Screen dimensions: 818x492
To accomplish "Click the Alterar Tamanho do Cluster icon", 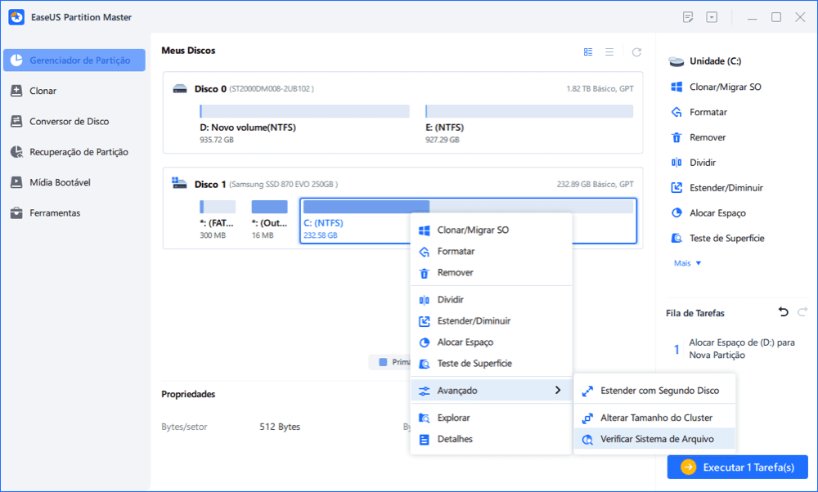I will pyautogui.click(x=588, y=418).
